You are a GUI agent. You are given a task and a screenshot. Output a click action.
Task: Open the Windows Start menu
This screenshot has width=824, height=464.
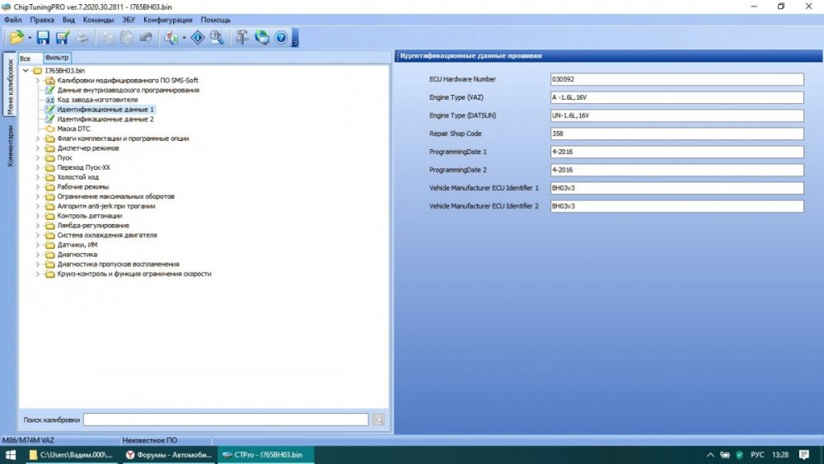[x=11, y=455]
